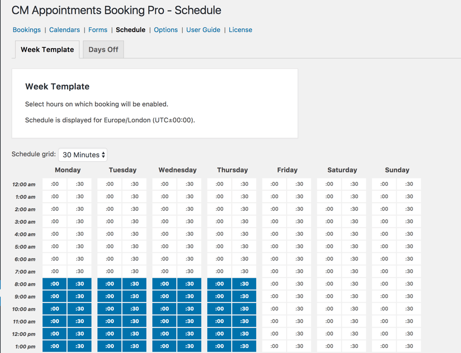Screen dimensions: 461x353
Task: Open the User Guide link
Action: pos(203,30)
